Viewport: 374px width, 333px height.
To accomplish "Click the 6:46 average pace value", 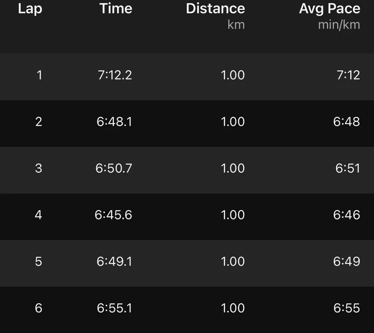I will point(346,215).
